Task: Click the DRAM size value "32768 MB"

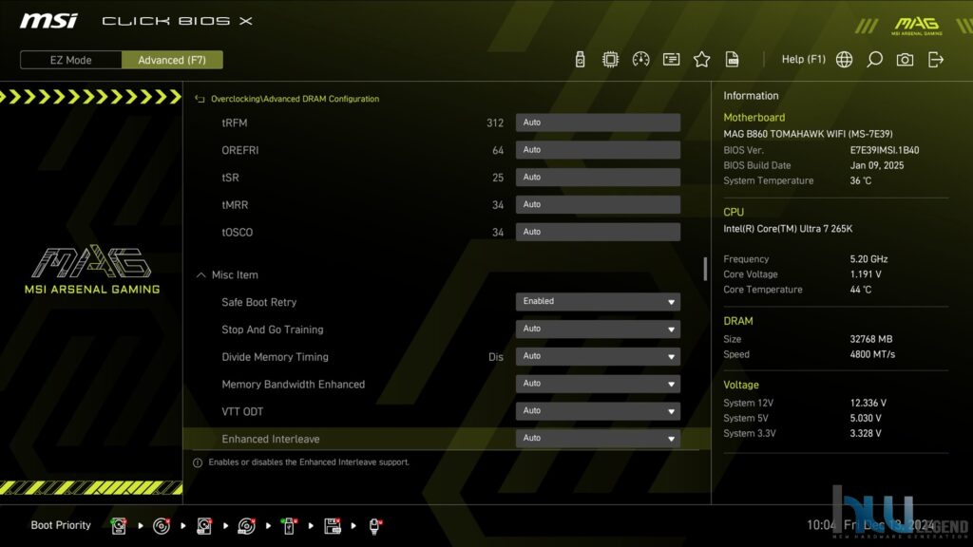Action: (871, 339)
